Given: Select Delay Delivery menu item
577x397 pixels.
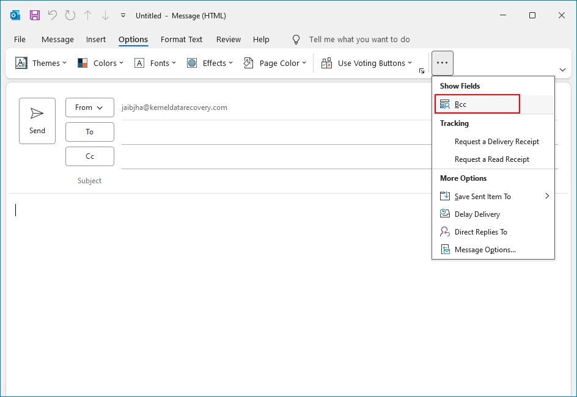Looking at the screenshot, I should click(x=493, y=214).
